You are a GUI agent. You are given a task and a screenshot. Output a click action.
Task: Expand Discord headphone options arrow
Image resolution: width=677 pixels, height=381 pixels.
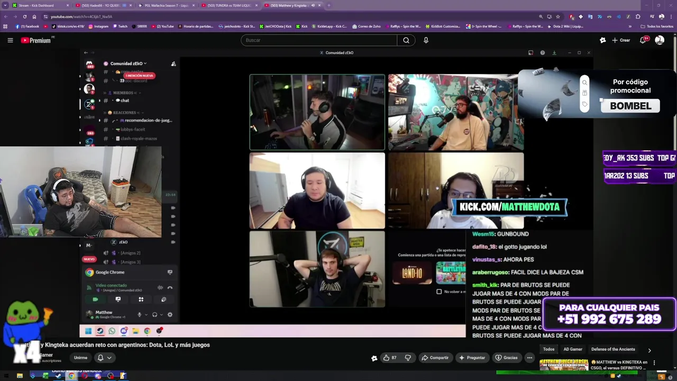[x=161, y=315]
